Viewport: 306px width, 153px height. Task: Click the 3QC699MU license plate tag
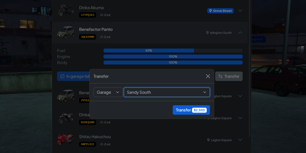pyautogui.click(x=87, y=37)
